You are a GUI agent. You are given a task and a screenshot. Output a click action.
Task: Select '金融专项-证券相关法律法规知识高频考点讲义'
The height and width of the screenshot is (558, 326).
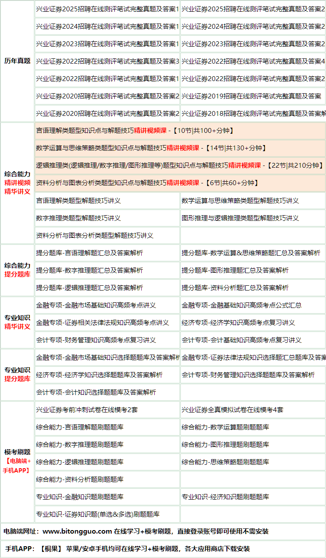[107, 323]
